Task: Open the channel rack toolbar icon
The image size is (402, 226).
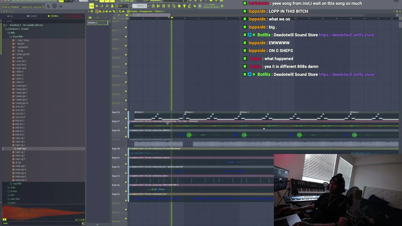Action: pyautogui.click(x=164, y=6)
